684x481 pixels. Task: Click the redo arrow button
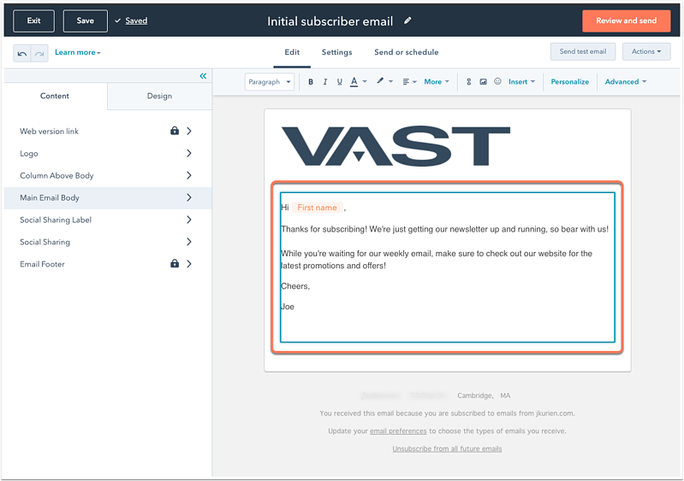coord(39,53)
